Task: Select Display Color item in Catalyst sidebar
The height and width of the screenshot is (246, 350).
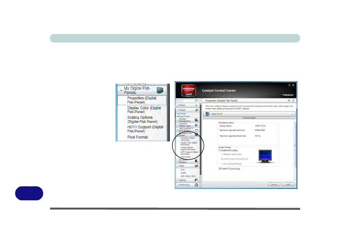Action: pos(189,144)
